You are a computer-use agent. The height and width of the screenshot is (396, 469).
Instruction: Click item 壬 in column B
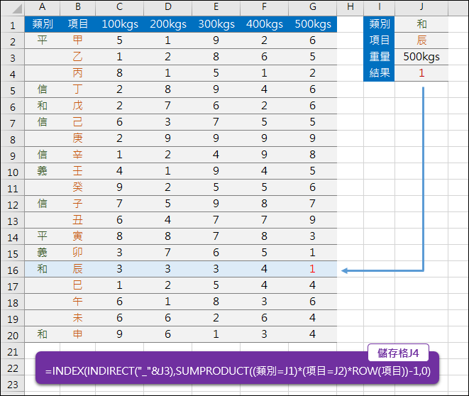point(78,171)
